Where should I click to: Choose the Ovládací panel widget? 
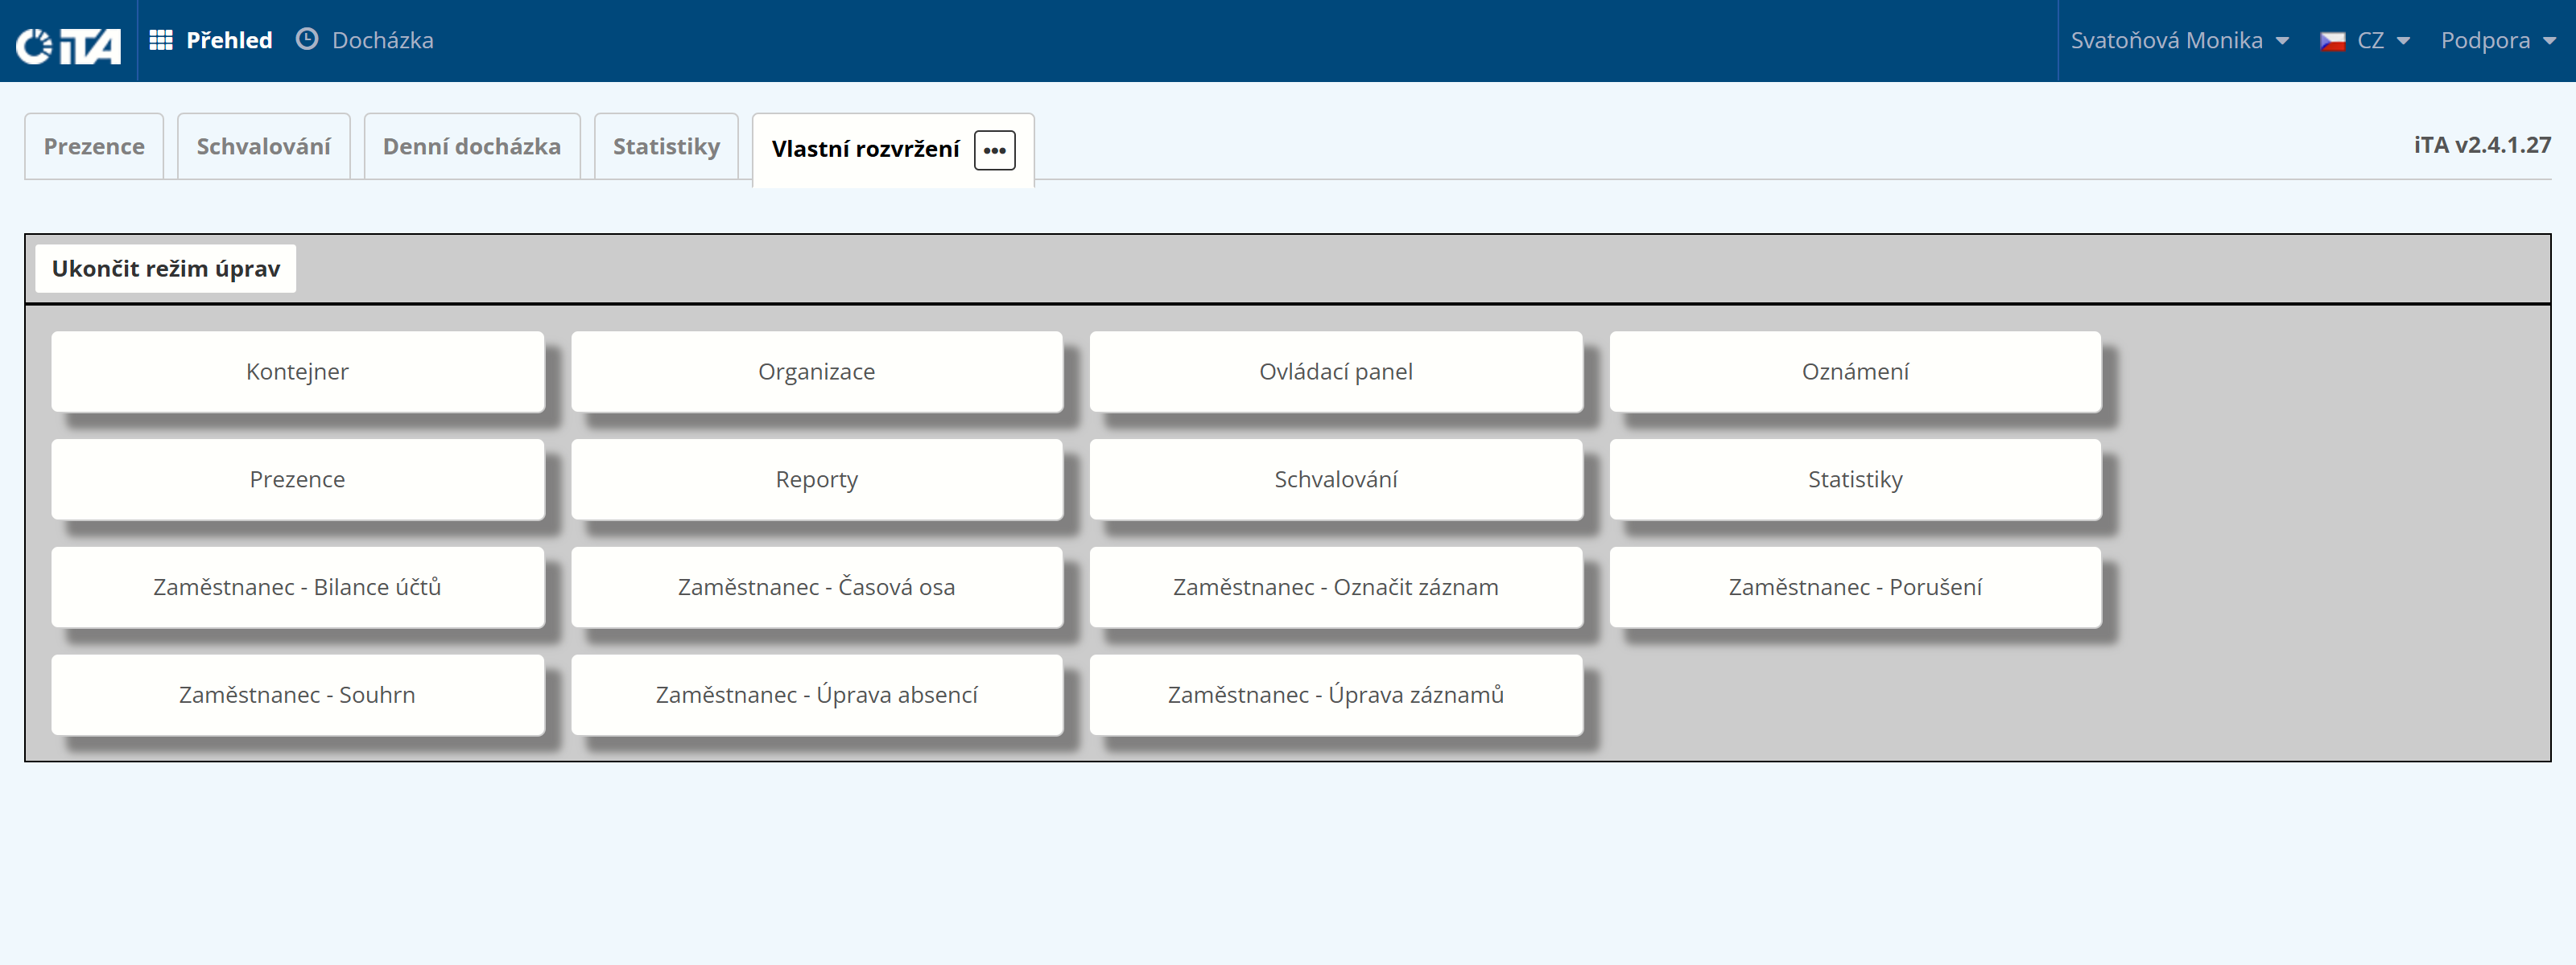click(x=1336, y=372)
